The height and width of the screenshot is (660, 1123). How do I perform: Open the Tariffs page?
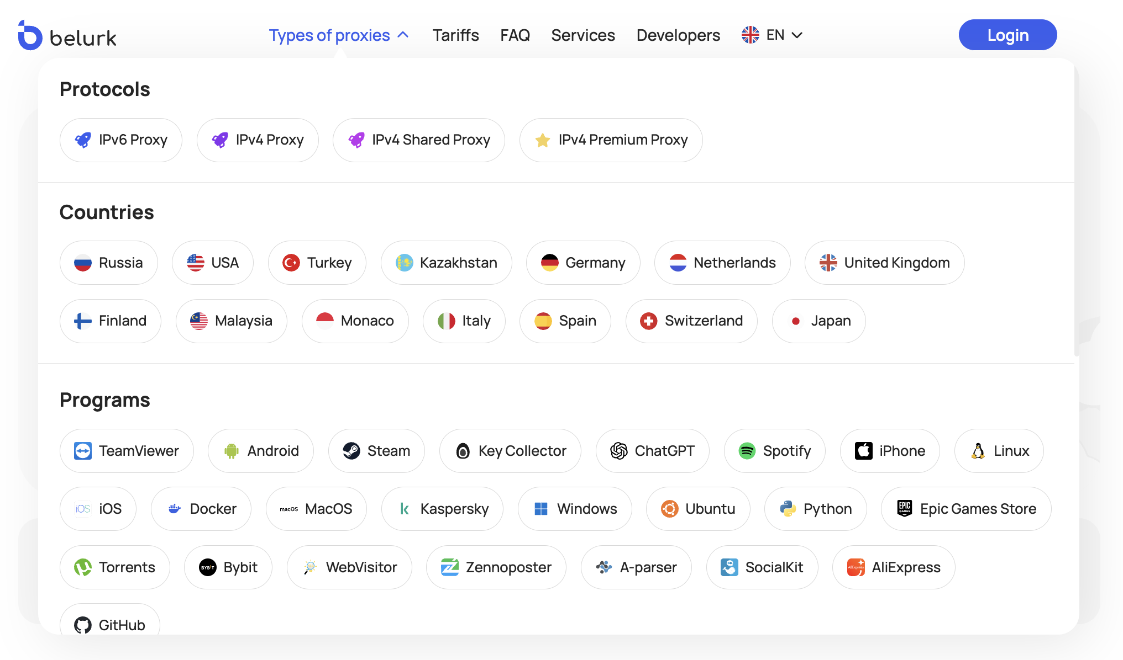click(x=455, y=35)
